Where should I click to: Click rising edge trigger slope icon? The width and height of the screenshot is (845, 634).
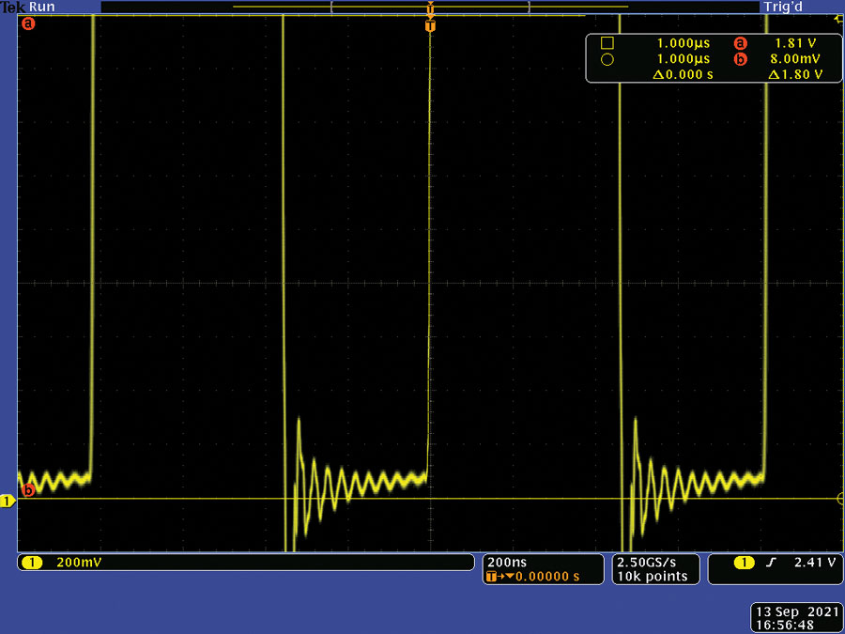point(769,564)
